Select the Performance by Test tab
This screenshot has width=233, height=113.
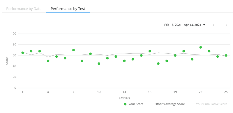[68, 9]
